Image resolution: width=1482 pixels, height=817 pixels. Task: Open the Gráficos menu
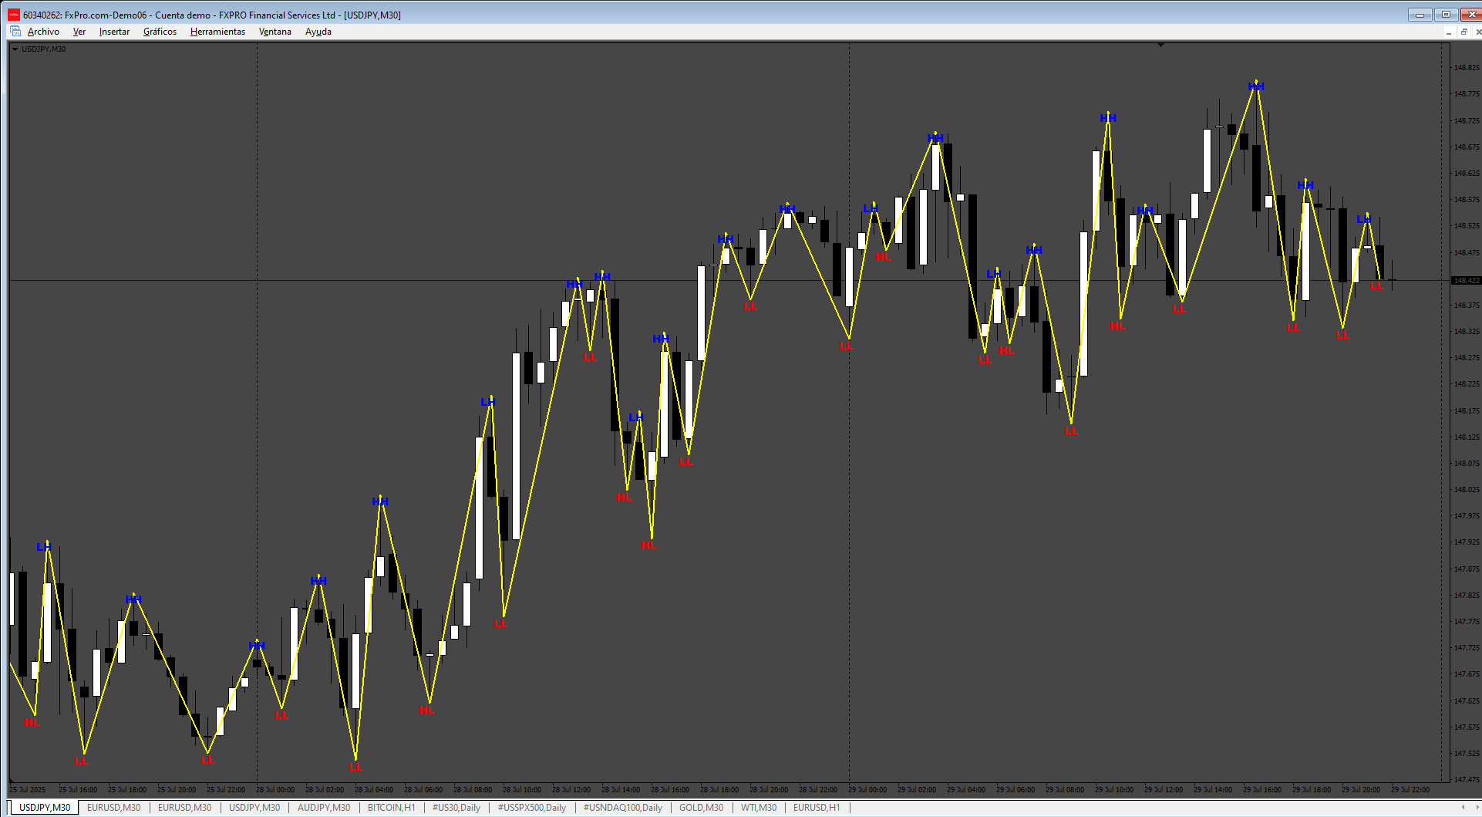[160, 32]
